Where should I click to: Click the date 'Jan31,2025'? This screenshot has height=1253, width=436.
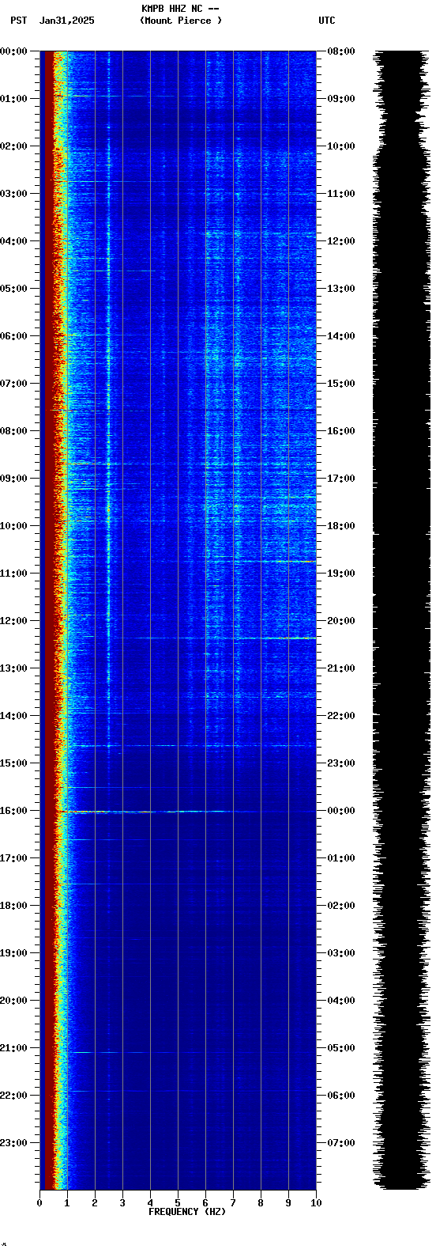(x=67, y=21)
